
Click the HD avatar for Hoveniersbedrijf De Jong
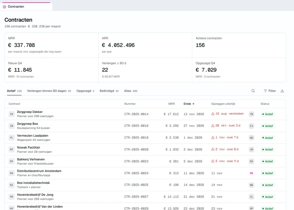[x=12, y=197]
